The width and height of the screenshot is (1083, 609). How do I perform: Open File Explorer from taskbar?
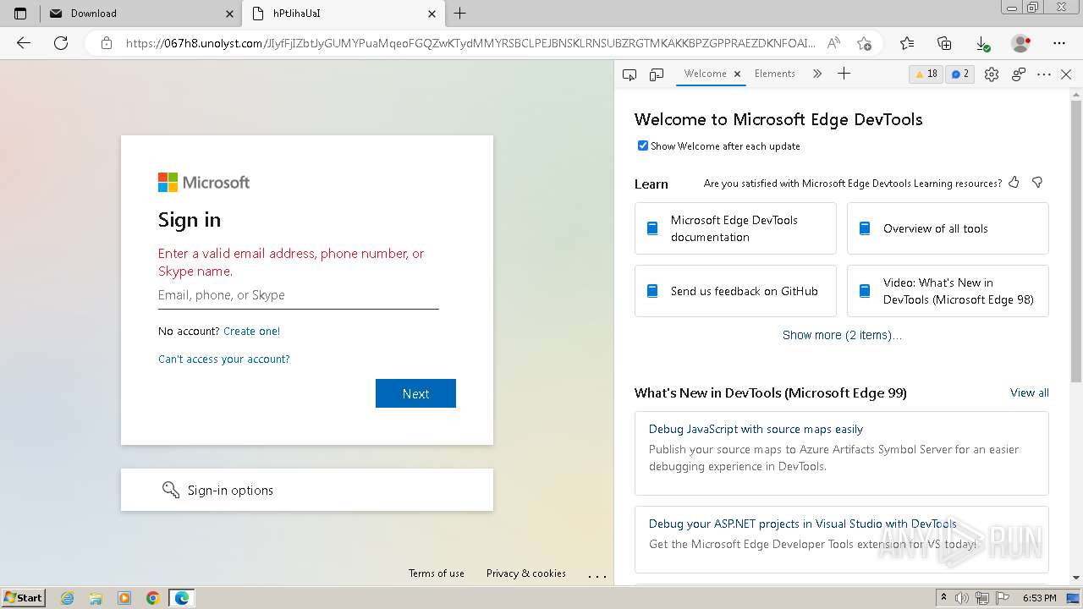point(96,598)
